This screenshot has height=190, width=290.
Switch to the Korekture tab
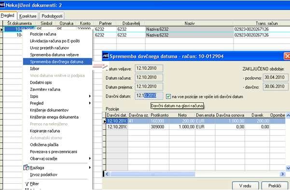28,16
